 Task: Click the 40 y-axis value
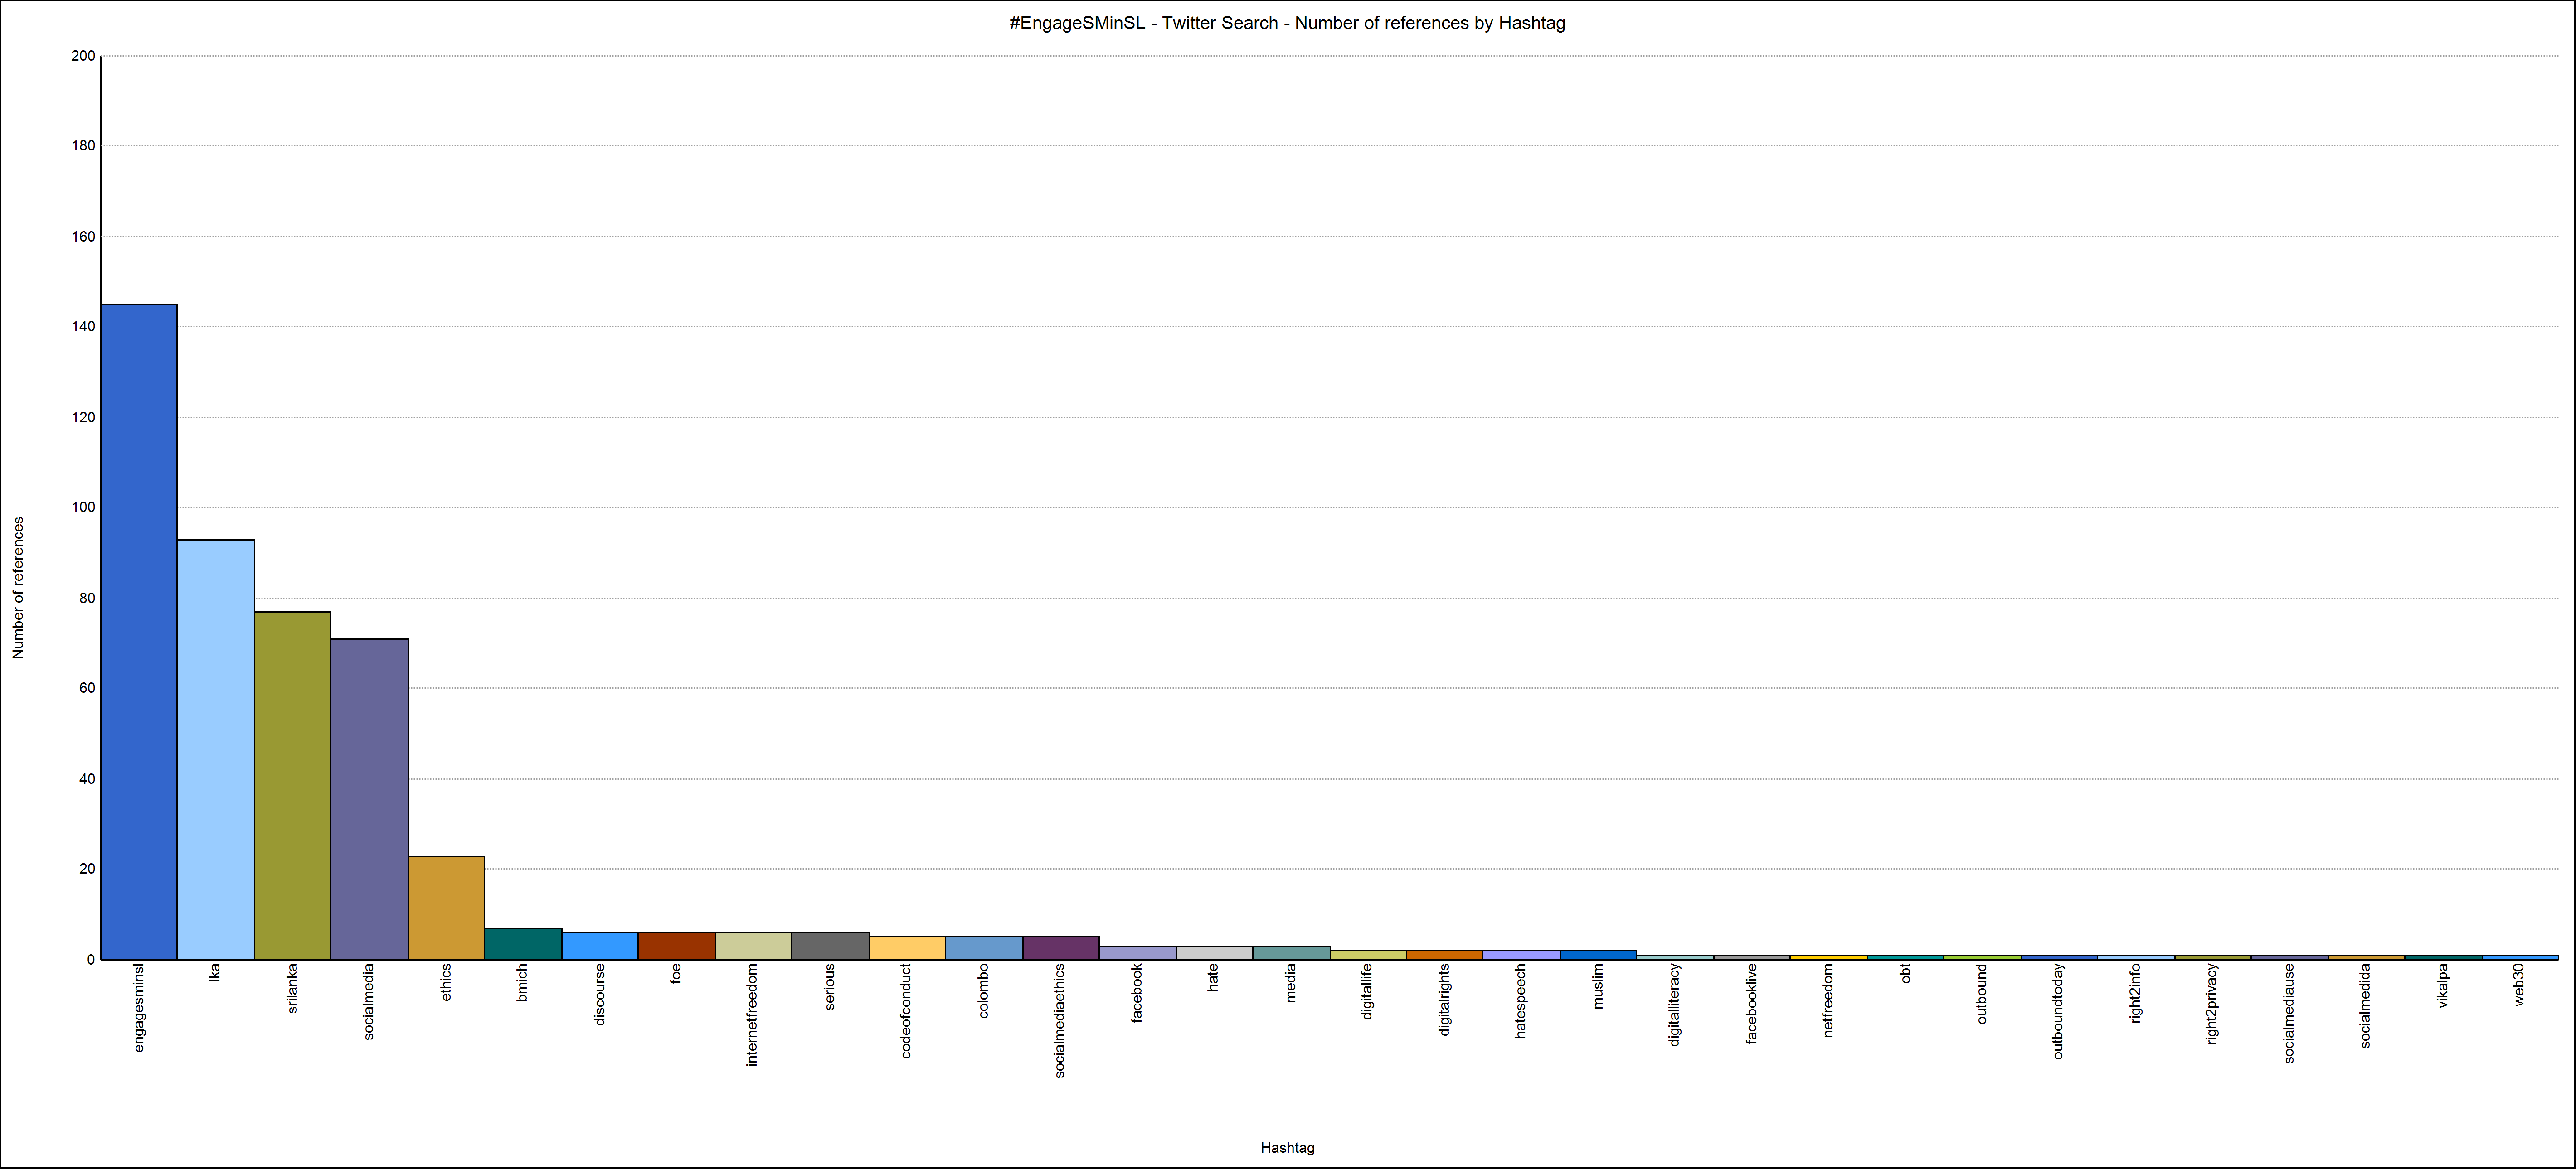pyautogui.click(x=88, y=779)
